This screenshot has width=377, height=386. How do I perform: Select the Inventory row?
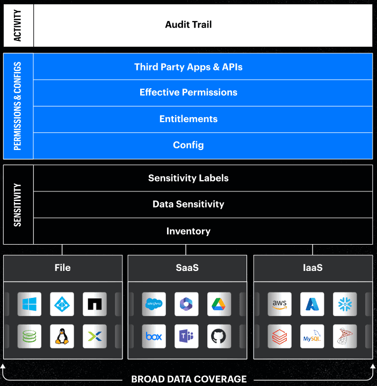click(x=203, y=231)
